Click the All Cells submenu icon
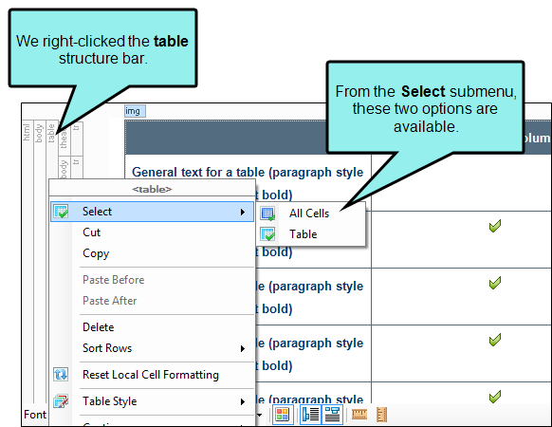The width and height of the screenshot is (552, 427). pos(267,213)
